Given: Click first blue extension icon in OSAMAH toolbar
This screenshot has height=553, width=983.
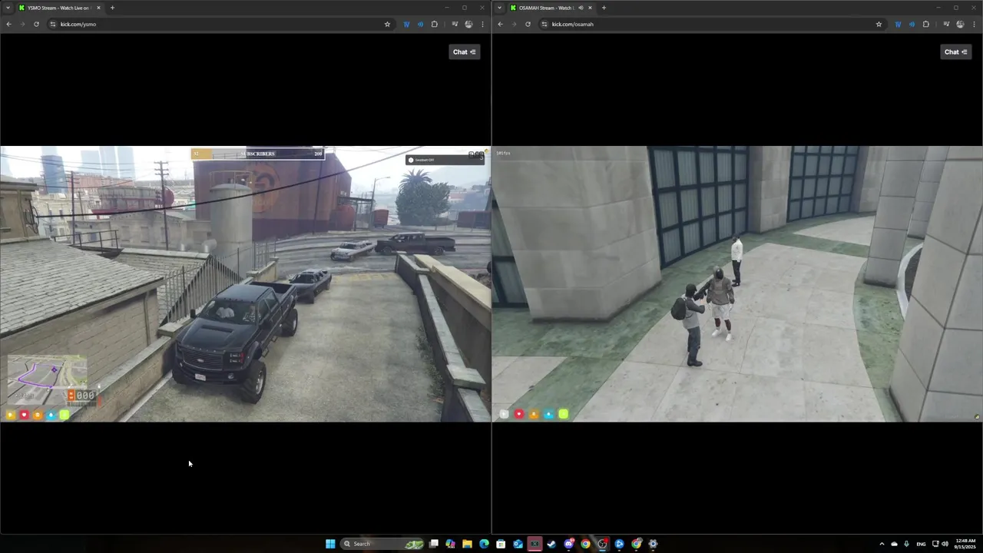Looking at the screenshot, I should [x=898, y=24].
